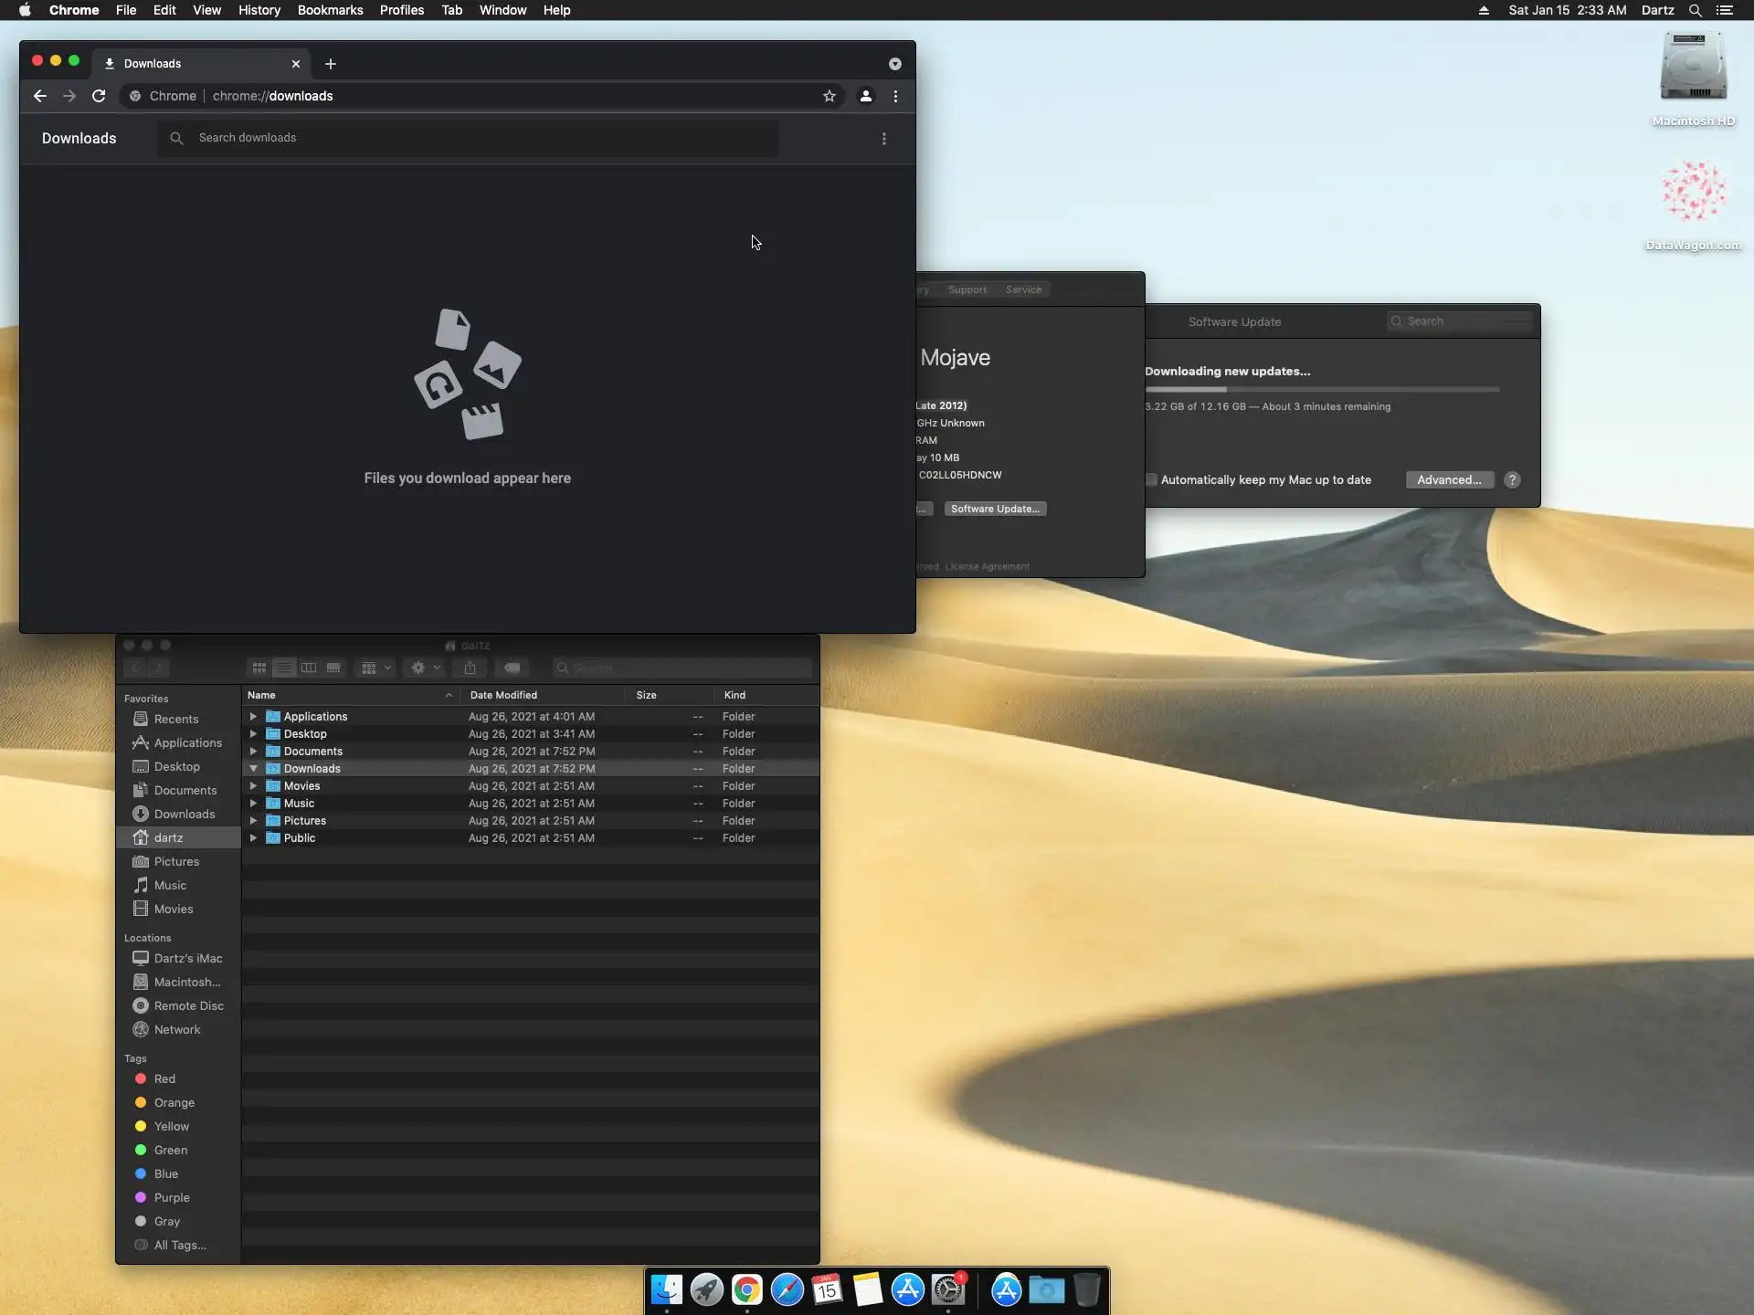Open the Chrome profile avatar icon
The image size is (1754, 1315).
865,96
